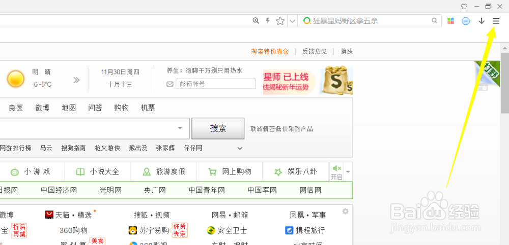509x245 pixels.
Task: Click hot search 张家辉
Action: tap(165, 148)
